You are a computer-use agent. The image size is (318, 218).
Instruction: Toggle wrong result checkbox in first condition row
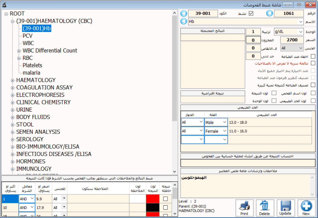pos(166,199)
